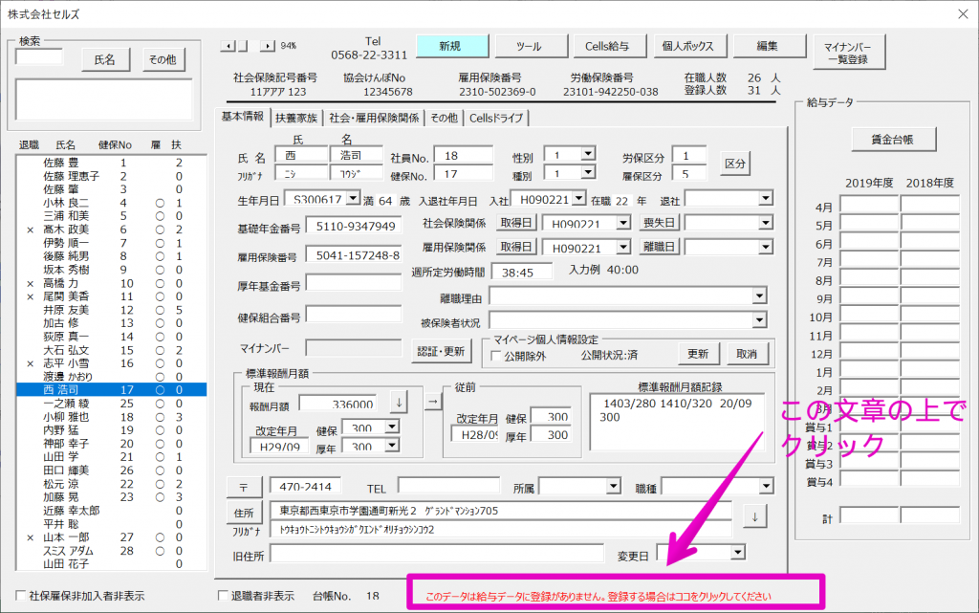Screen dimensions: 979x613
Task: Click the down-arrow button beside 報酬月額
Action: (399, 403)
